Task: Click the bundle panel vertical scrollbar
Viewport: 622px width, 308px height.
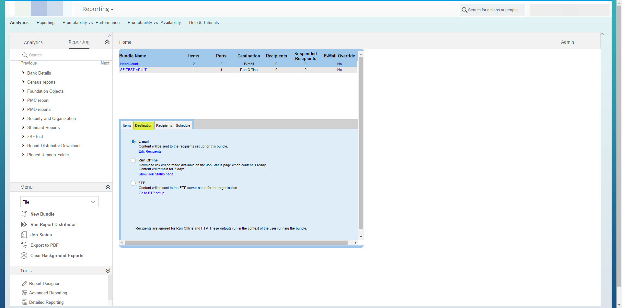Action: click(x=361, y=143)
